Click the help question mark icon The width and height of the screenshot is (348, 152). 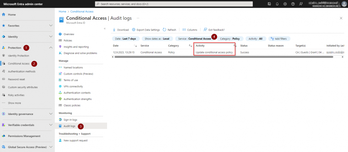coord(293,4)
